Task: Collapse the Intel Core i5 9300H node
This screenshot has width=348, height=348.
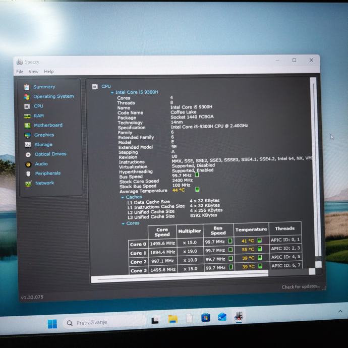Action: click(112, 93)
